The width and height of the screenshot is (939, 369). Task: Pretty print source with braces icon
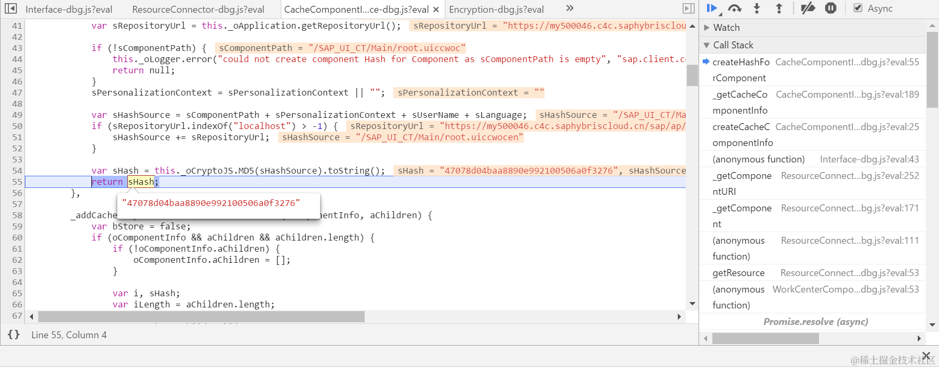tap(14, 334)
